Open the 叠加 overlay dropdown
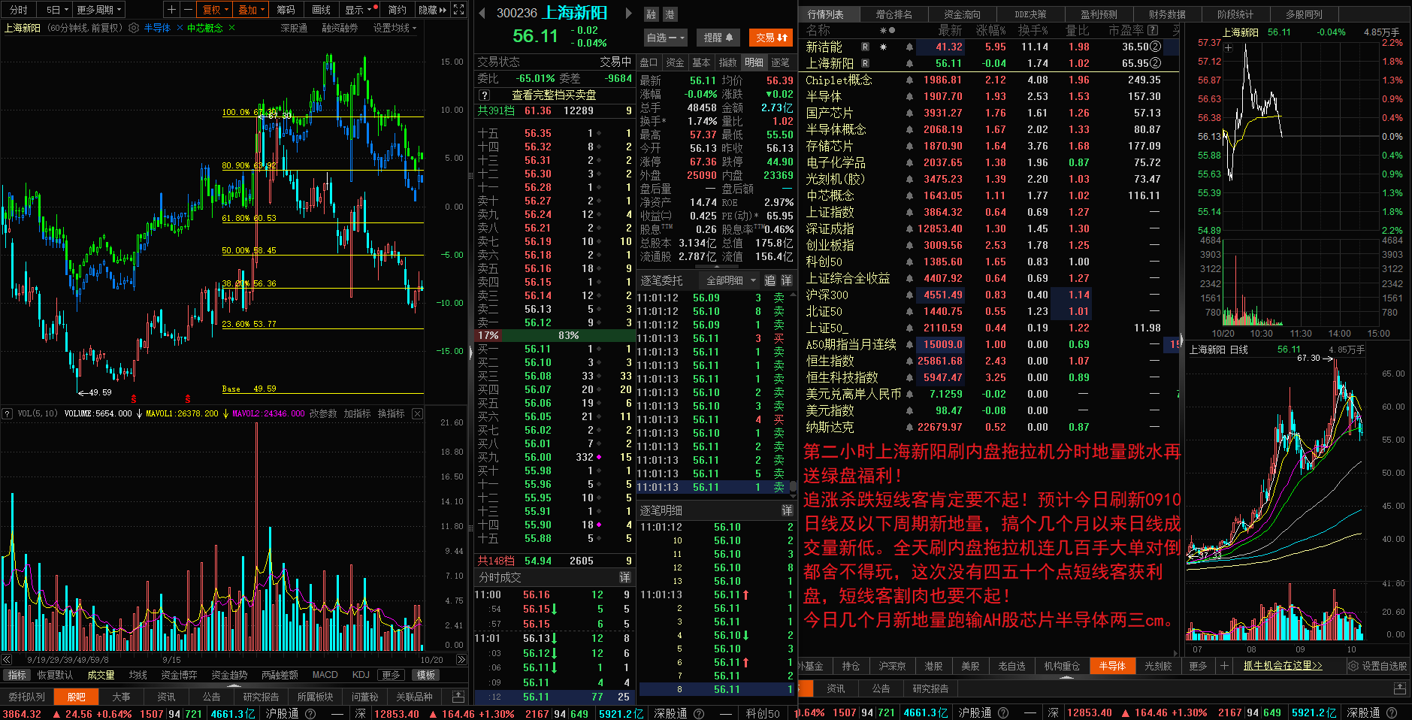 point(251,10)
